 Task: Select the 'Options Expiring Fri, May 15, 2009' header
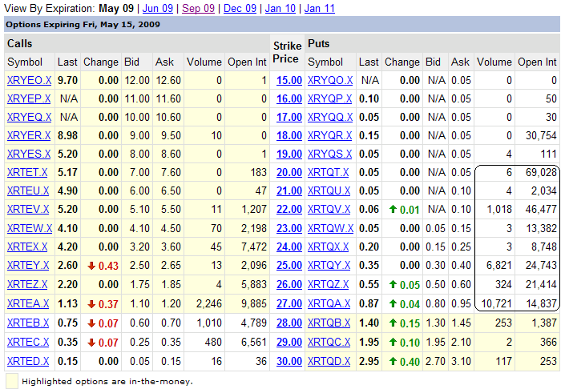pyautogui.click(x=83, y=25)
